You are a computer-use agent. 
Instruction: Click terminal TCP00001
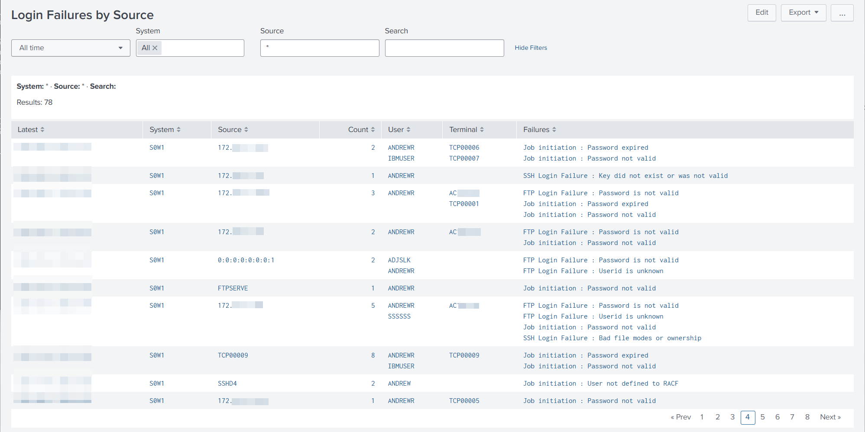click(x=464, y=204)
